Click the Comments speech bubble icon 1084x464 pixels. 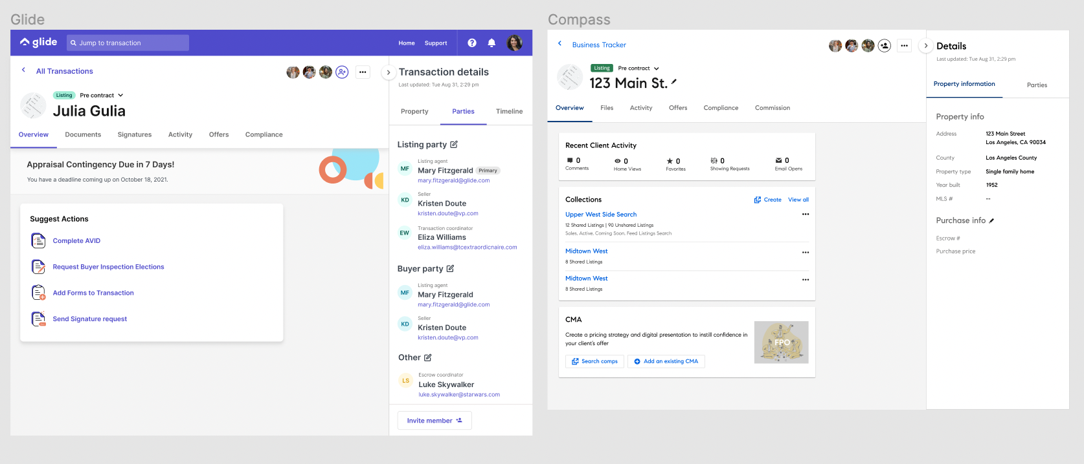pyautogui.click(x=570, y=160)
